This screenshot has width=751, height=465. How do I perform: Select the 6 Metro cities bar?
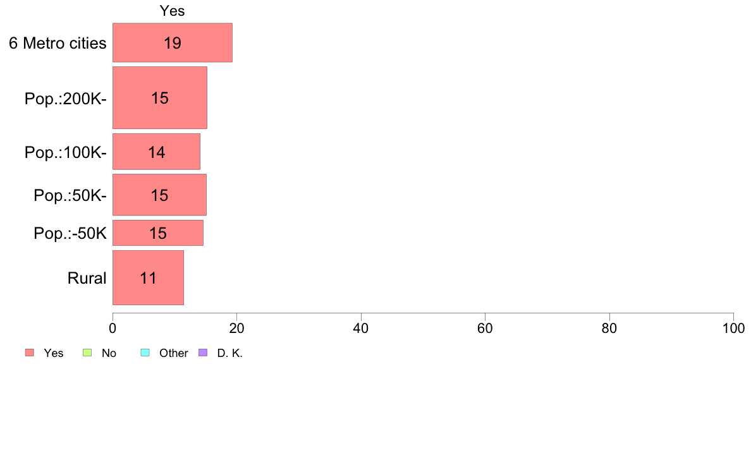[x=173, y=42]
